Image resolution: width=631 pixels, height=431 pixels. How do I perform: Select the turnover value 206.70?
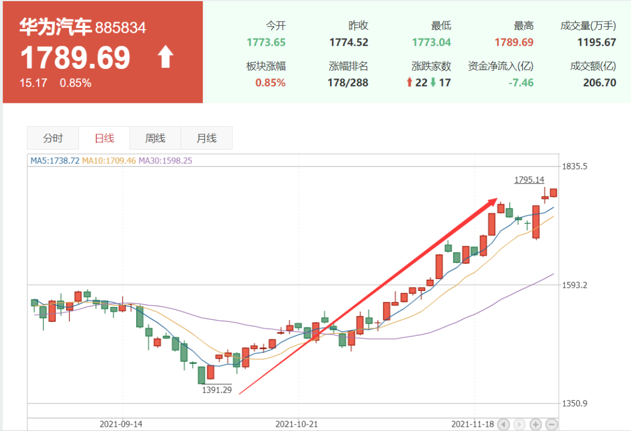(599, 83)
